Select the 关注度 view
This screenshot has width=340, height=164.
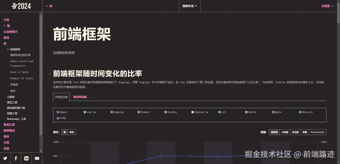click(295, 132)
